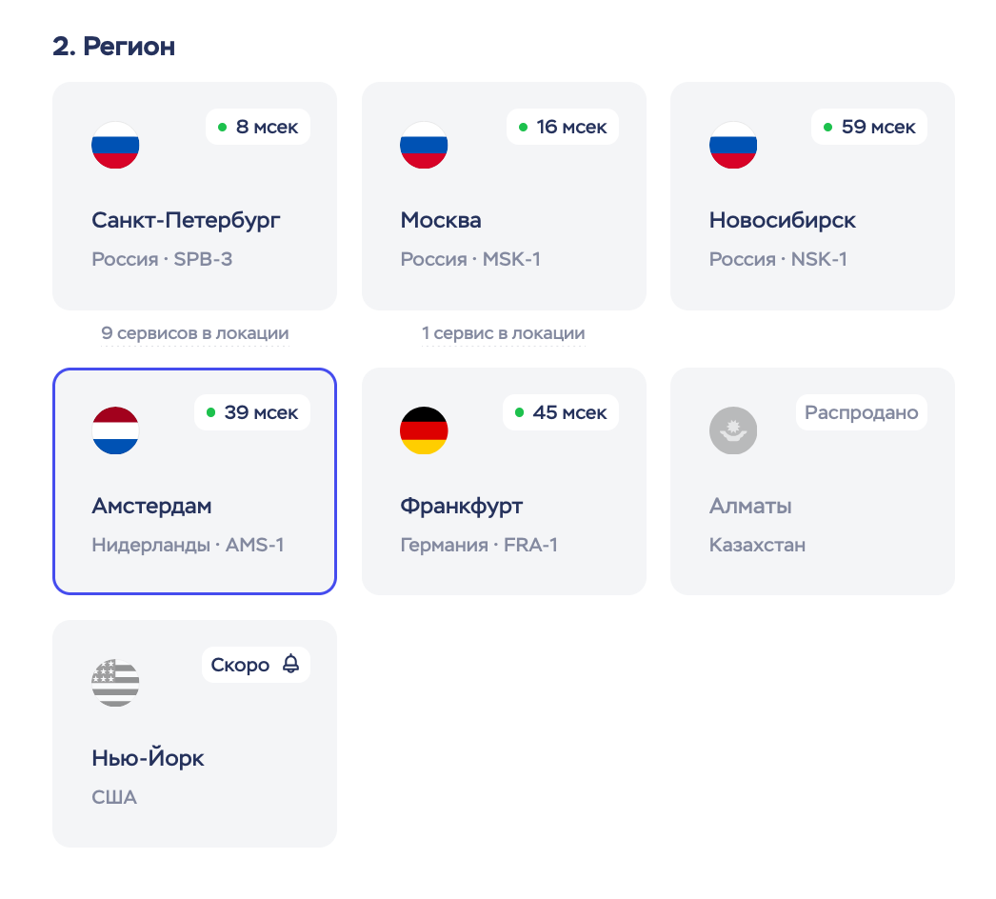Click the Russian flag on Moscow card
Image resolution: width=996 pixels, height=899 pixels.
tap(424, 146)
